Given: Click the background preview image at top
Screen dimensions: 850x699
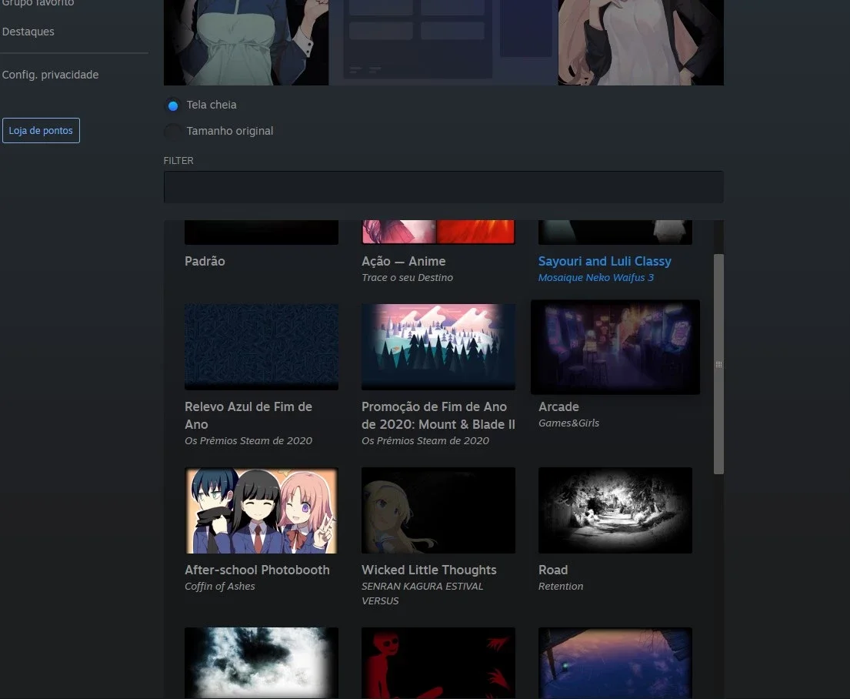Looking at the screenshot, I should [x=443, y=42].
